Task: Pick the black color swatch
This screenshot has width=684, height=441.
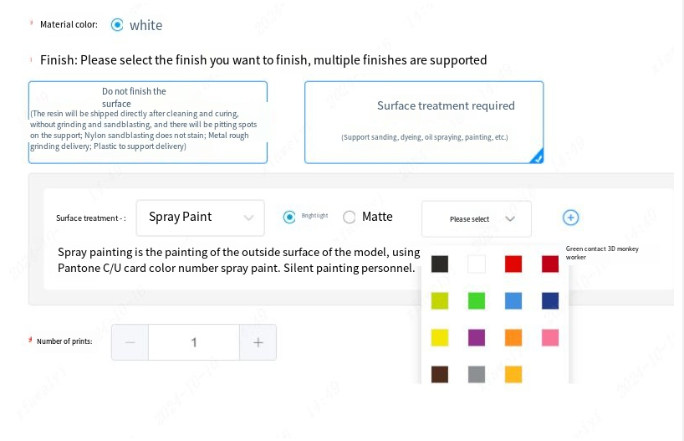Action: [440, 264]
